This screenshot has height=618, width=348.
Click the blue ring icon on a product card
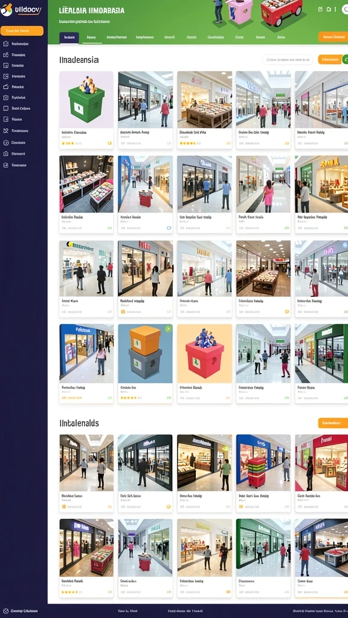[169, 228]
